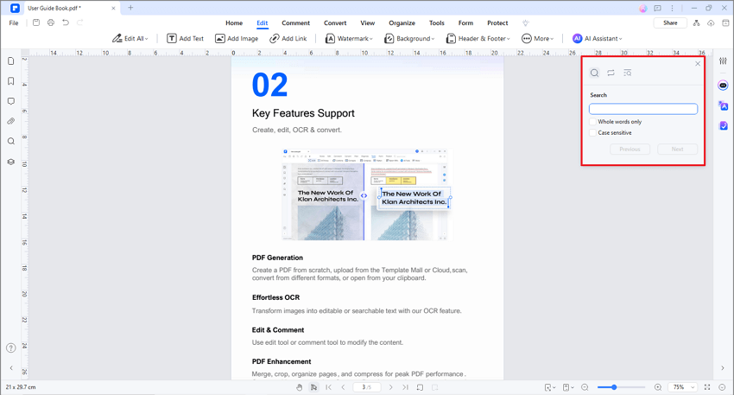The width and height of the screenshot is (734, 395).
Task: Open the user account avatar
Action: click(643, 8)
